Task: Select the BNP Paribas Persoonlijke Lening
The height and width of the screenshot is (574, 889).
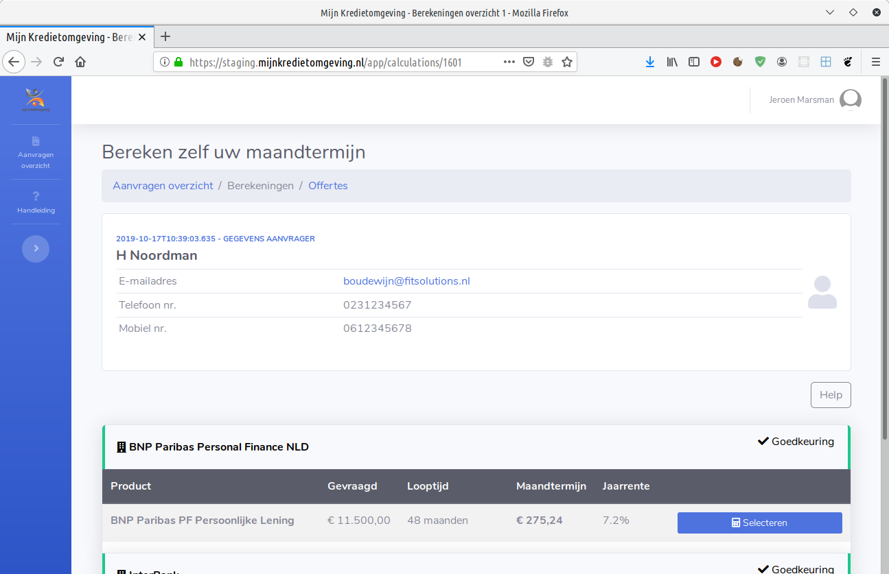Action: pyautogui.click(x=759, y=523)
